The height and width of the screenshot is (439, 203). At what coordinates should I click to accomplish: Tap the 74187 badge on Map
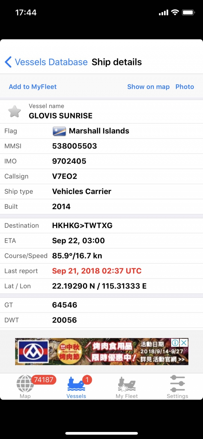[x=44, y=380]
